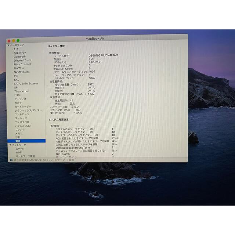Open the Bluetooth sidebar entry

coord(19,57)
